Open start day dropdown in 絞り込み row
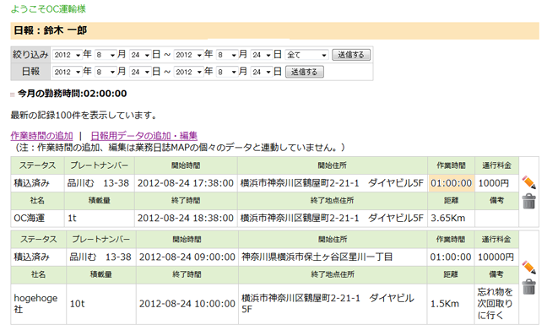 140,55
